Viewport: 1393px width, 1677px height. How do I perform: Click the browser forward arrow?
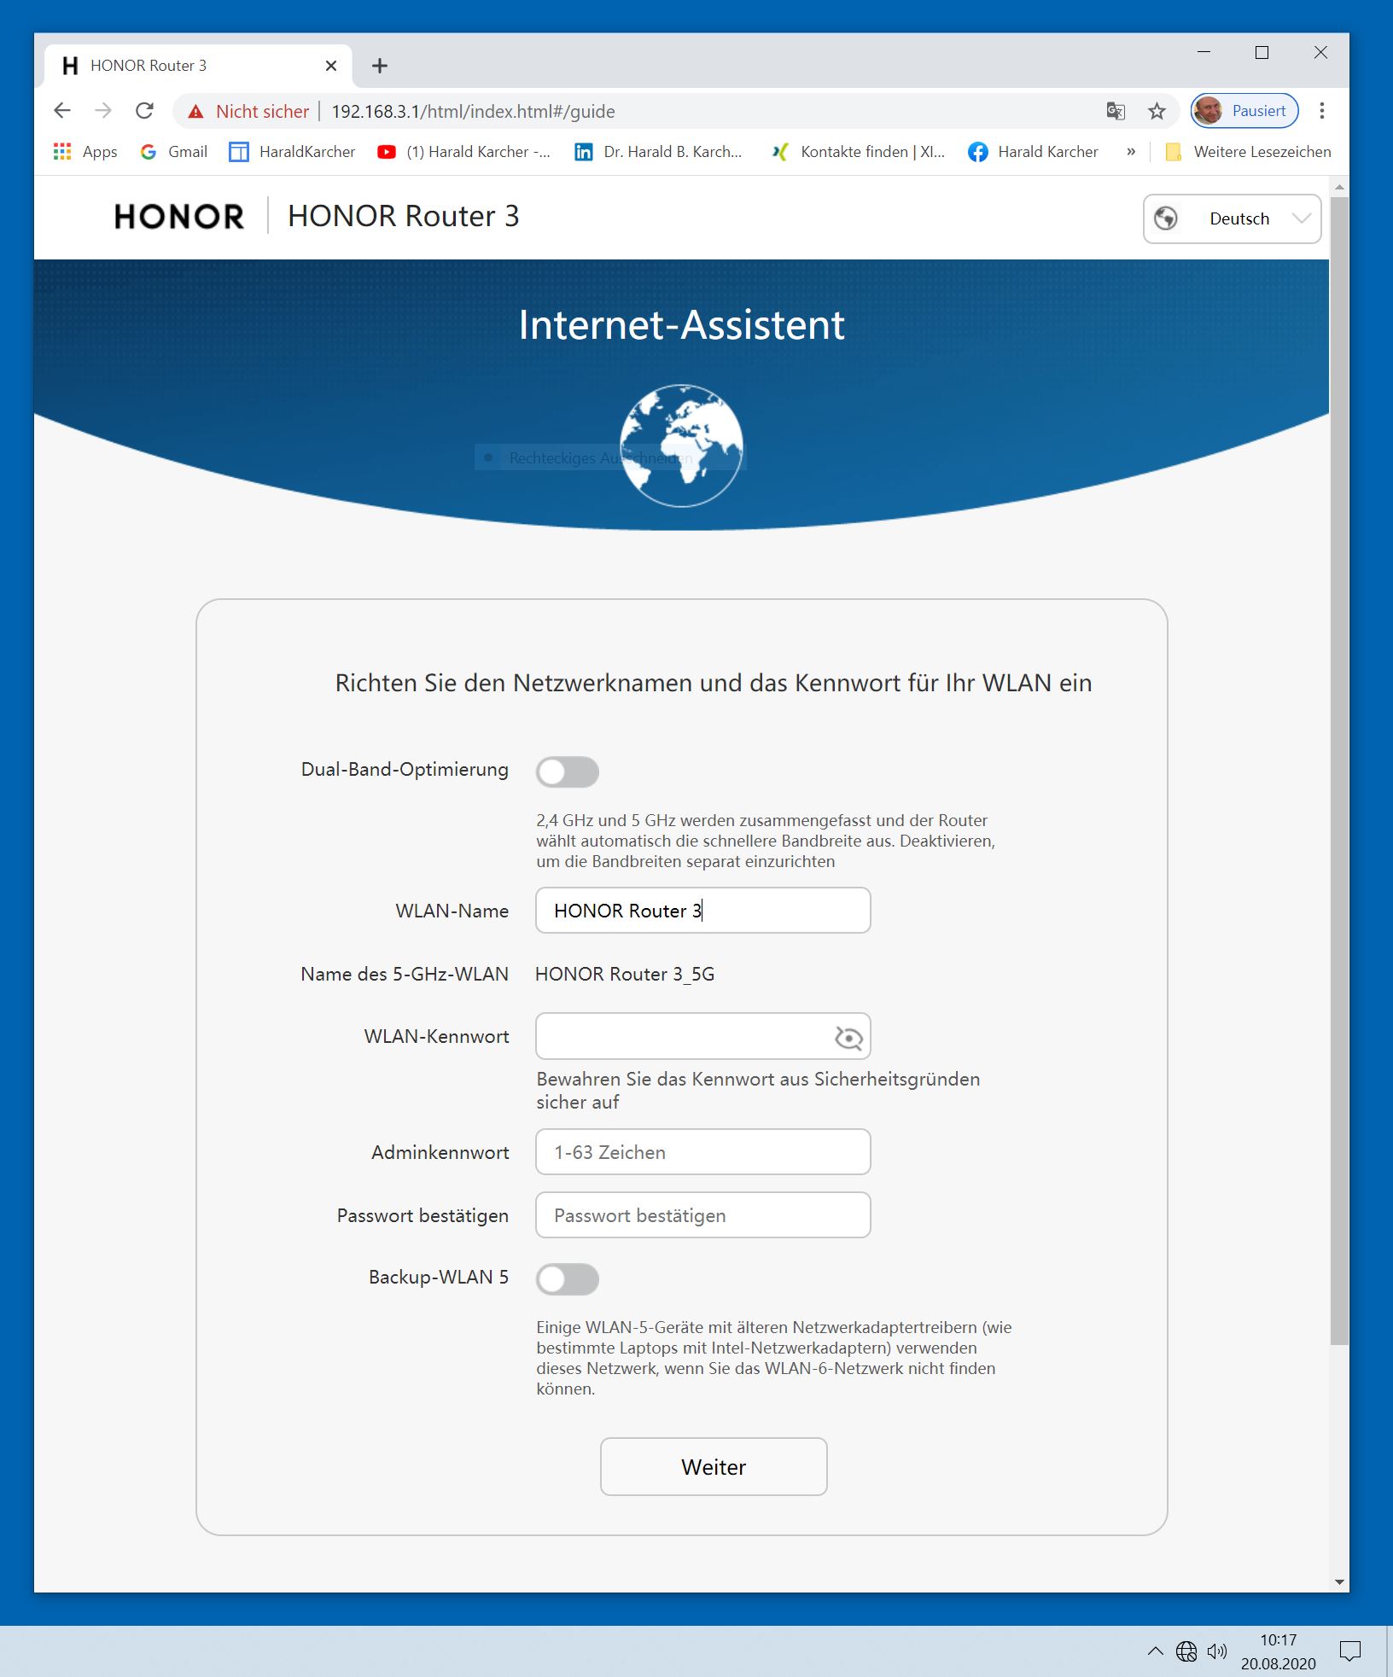tap(103, 111)
